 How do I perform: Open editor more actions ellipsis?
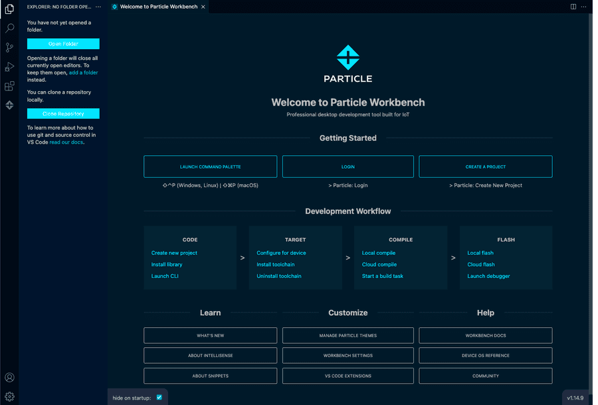pyautogui.click(x=583, y=7)
